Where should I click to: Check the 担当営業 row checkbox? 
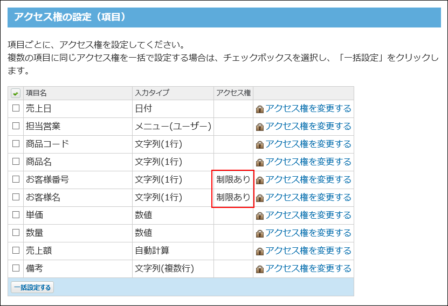[x=16, y=126]
